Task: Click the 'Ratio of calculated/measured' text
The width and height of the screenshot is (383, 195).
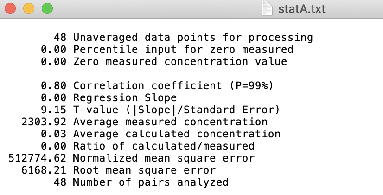Action: [163, 146]
